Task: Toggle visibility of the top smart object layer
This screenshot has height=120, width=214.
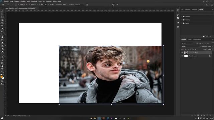Action: tap(182, 53)
